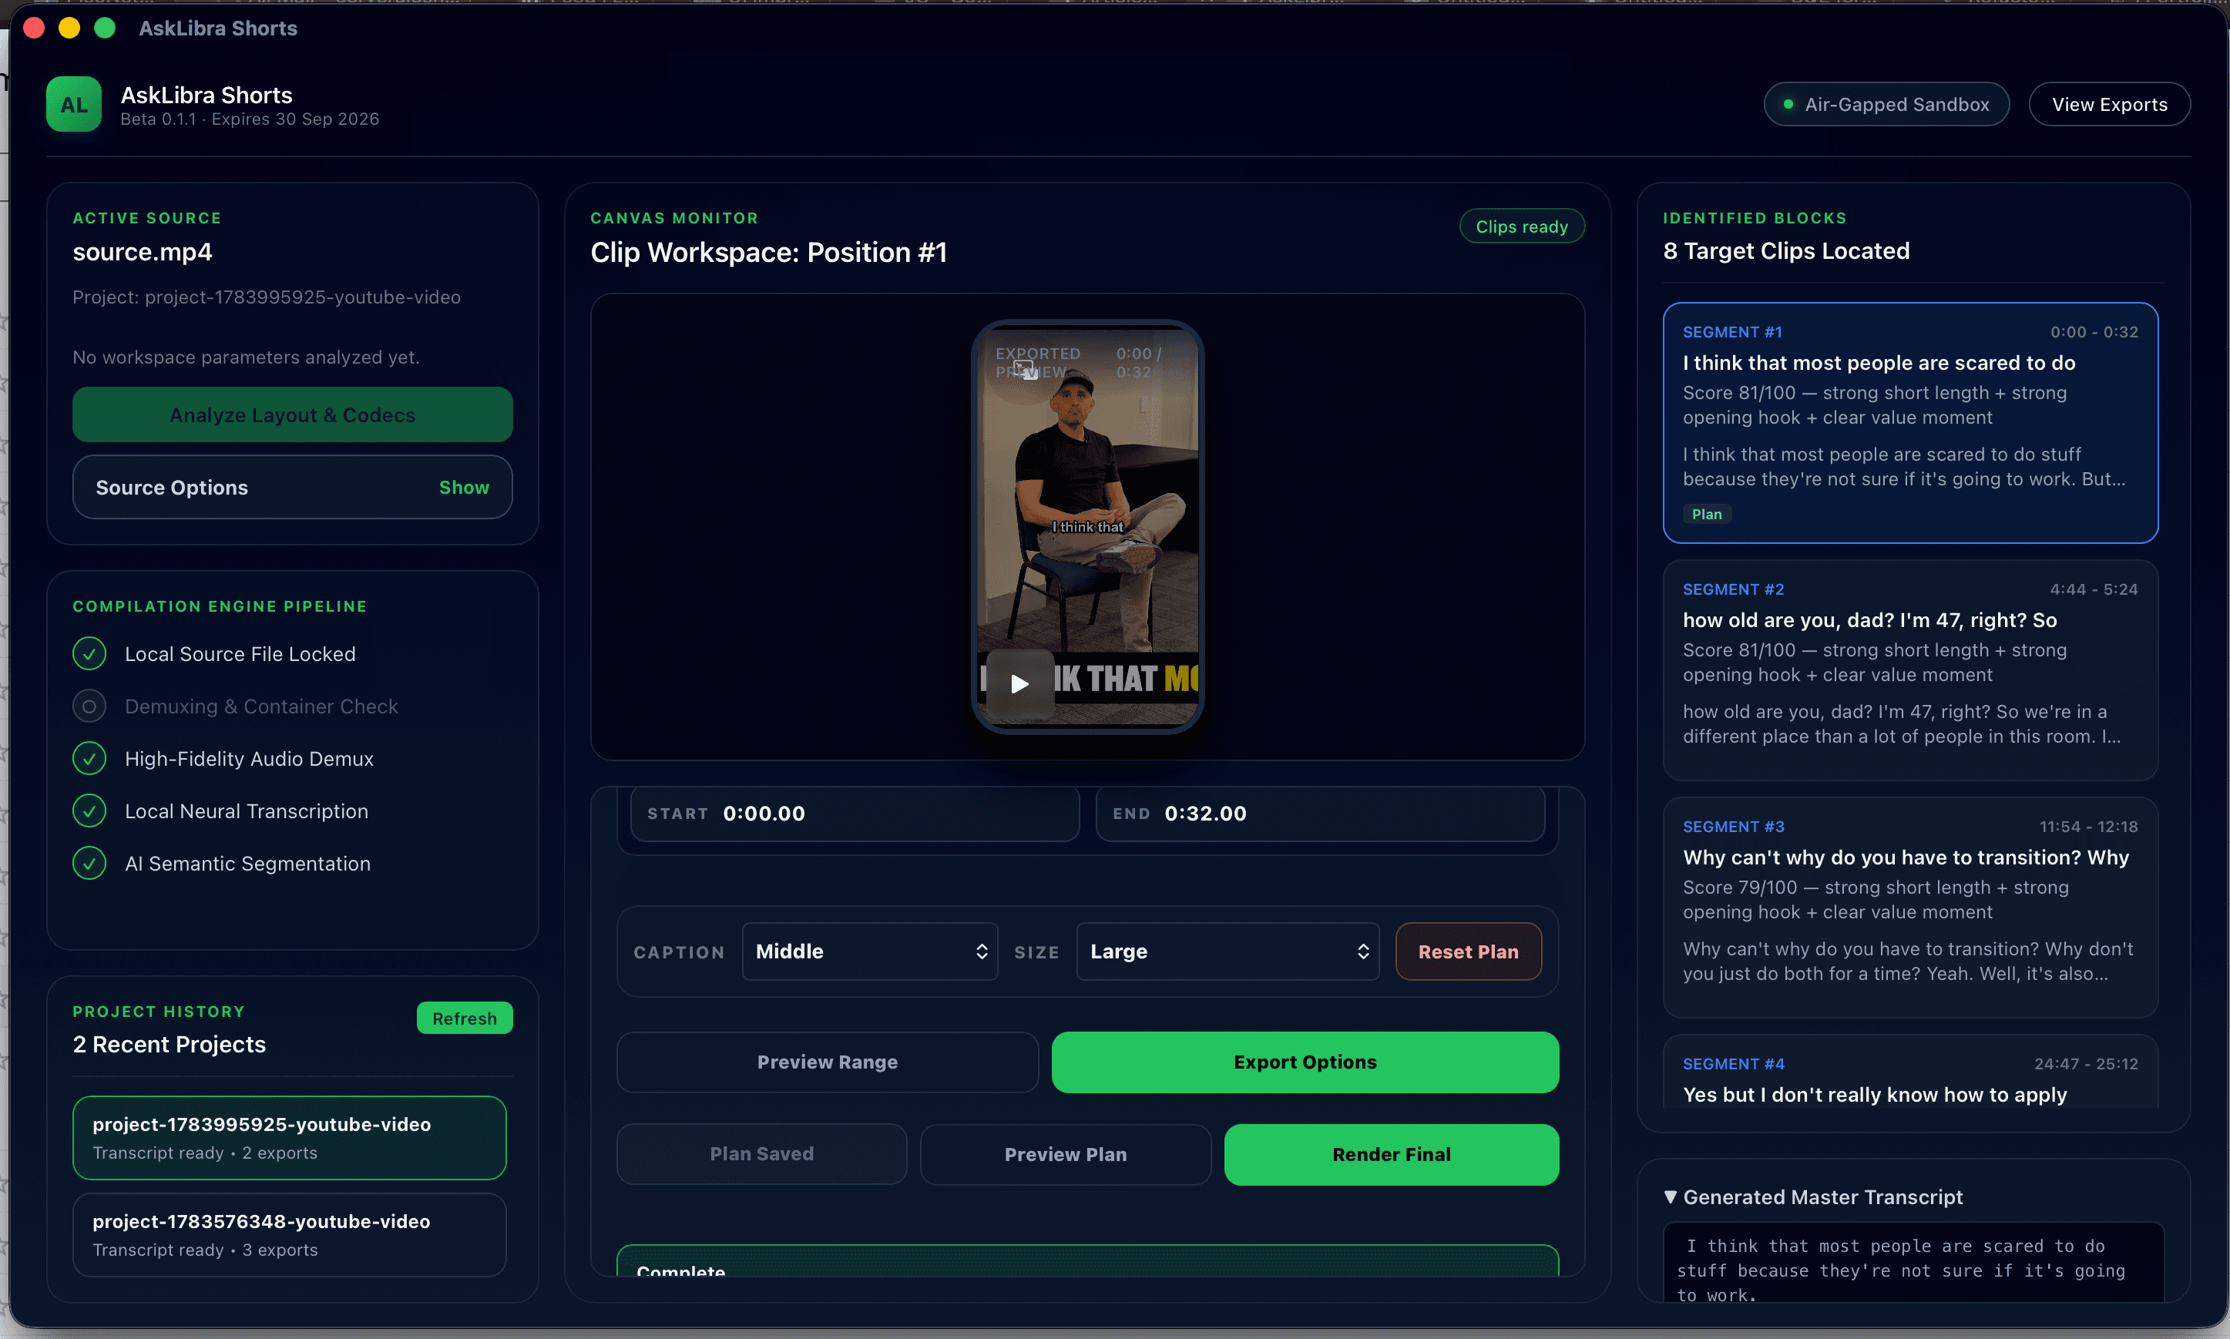The width and height of the screenshot is (2230, 1339).
Task: Click the AskLibra Shorts window title
Action: 218,28
